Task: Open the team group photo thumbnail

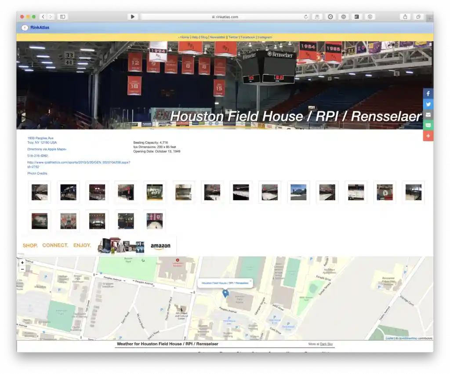Action: (155, 192)
